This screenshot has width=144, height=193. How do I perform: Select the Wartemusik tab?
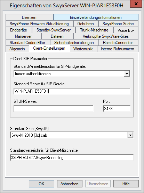tap(83, 49)
